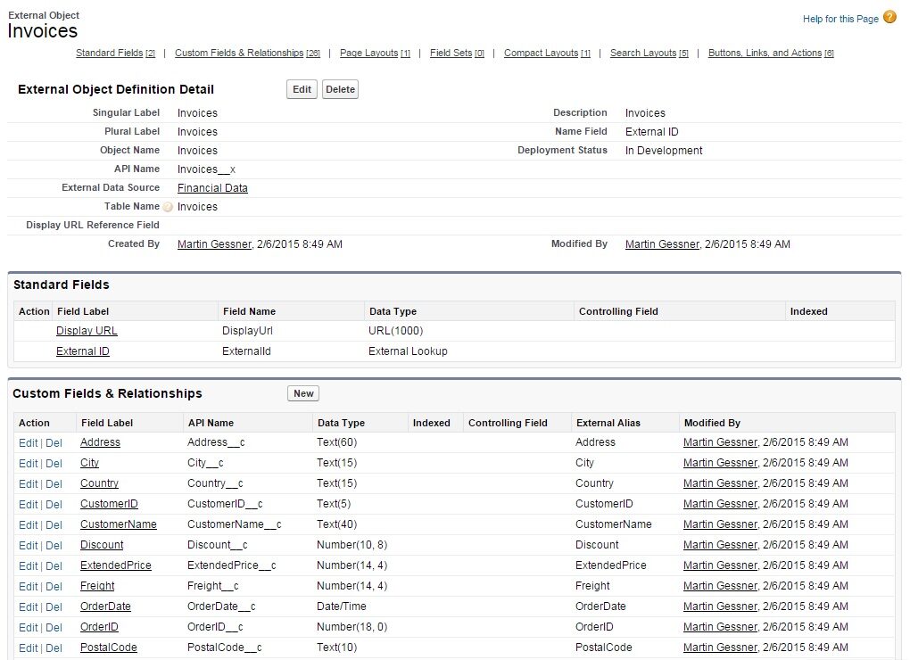The height and width of the screenshot is (660, 910).
Task: Click the Table Name info icon
Action: pyautogui.click(x=168, y=207)
